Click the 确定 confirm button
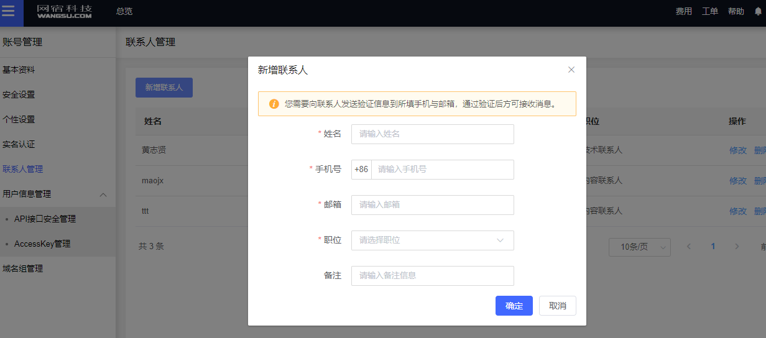Screen dimensions: 766x338 (x=514, y=306)
